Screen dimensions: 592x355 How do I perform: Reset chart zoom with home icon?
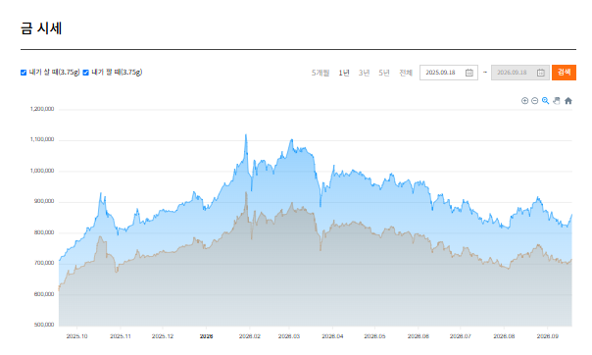[x=568, y=100]
